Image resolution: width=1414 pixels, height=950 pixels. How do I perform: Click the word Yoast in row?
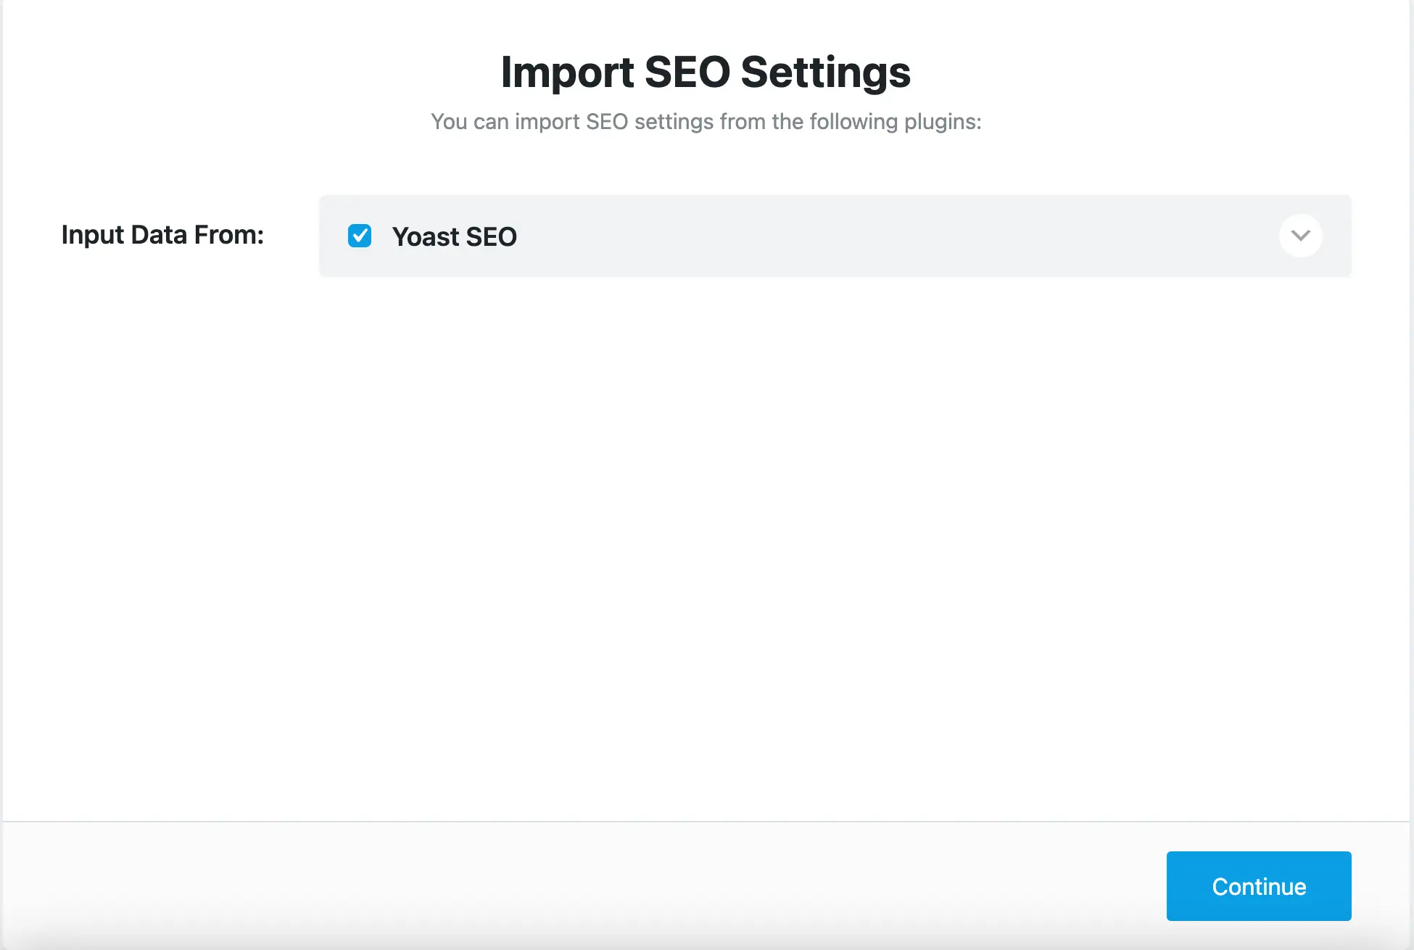click(425, 236)
